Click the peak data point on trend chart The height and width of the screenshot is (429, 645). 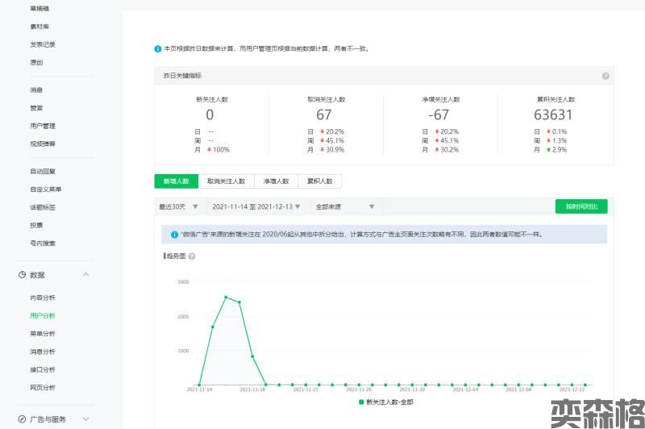tap(226, 298)
